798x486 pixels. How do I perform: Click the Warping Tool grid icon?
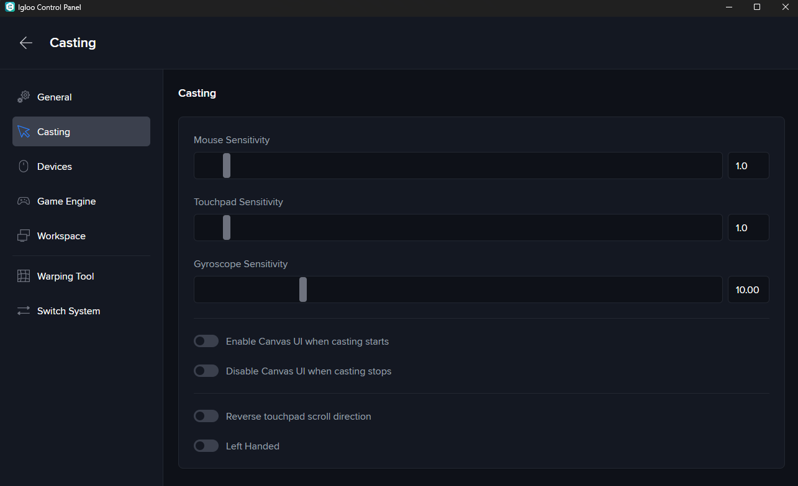coord(24,276)
